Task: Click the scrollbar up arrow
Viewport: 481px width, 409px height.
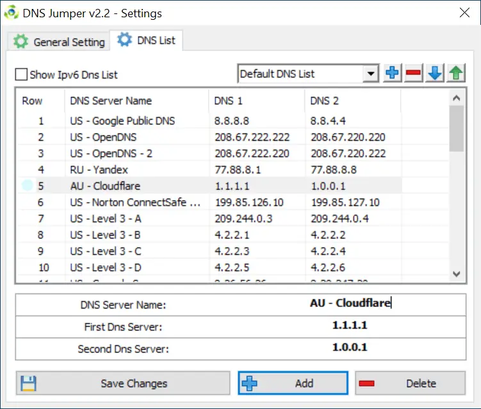Action: pos(457,98)
